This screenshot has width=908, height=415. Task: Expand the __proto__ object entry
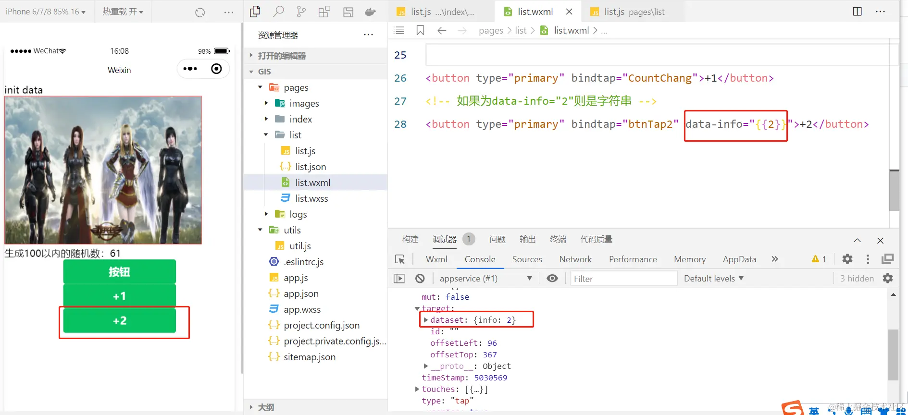pyautogui.click(x=426, y=366)
